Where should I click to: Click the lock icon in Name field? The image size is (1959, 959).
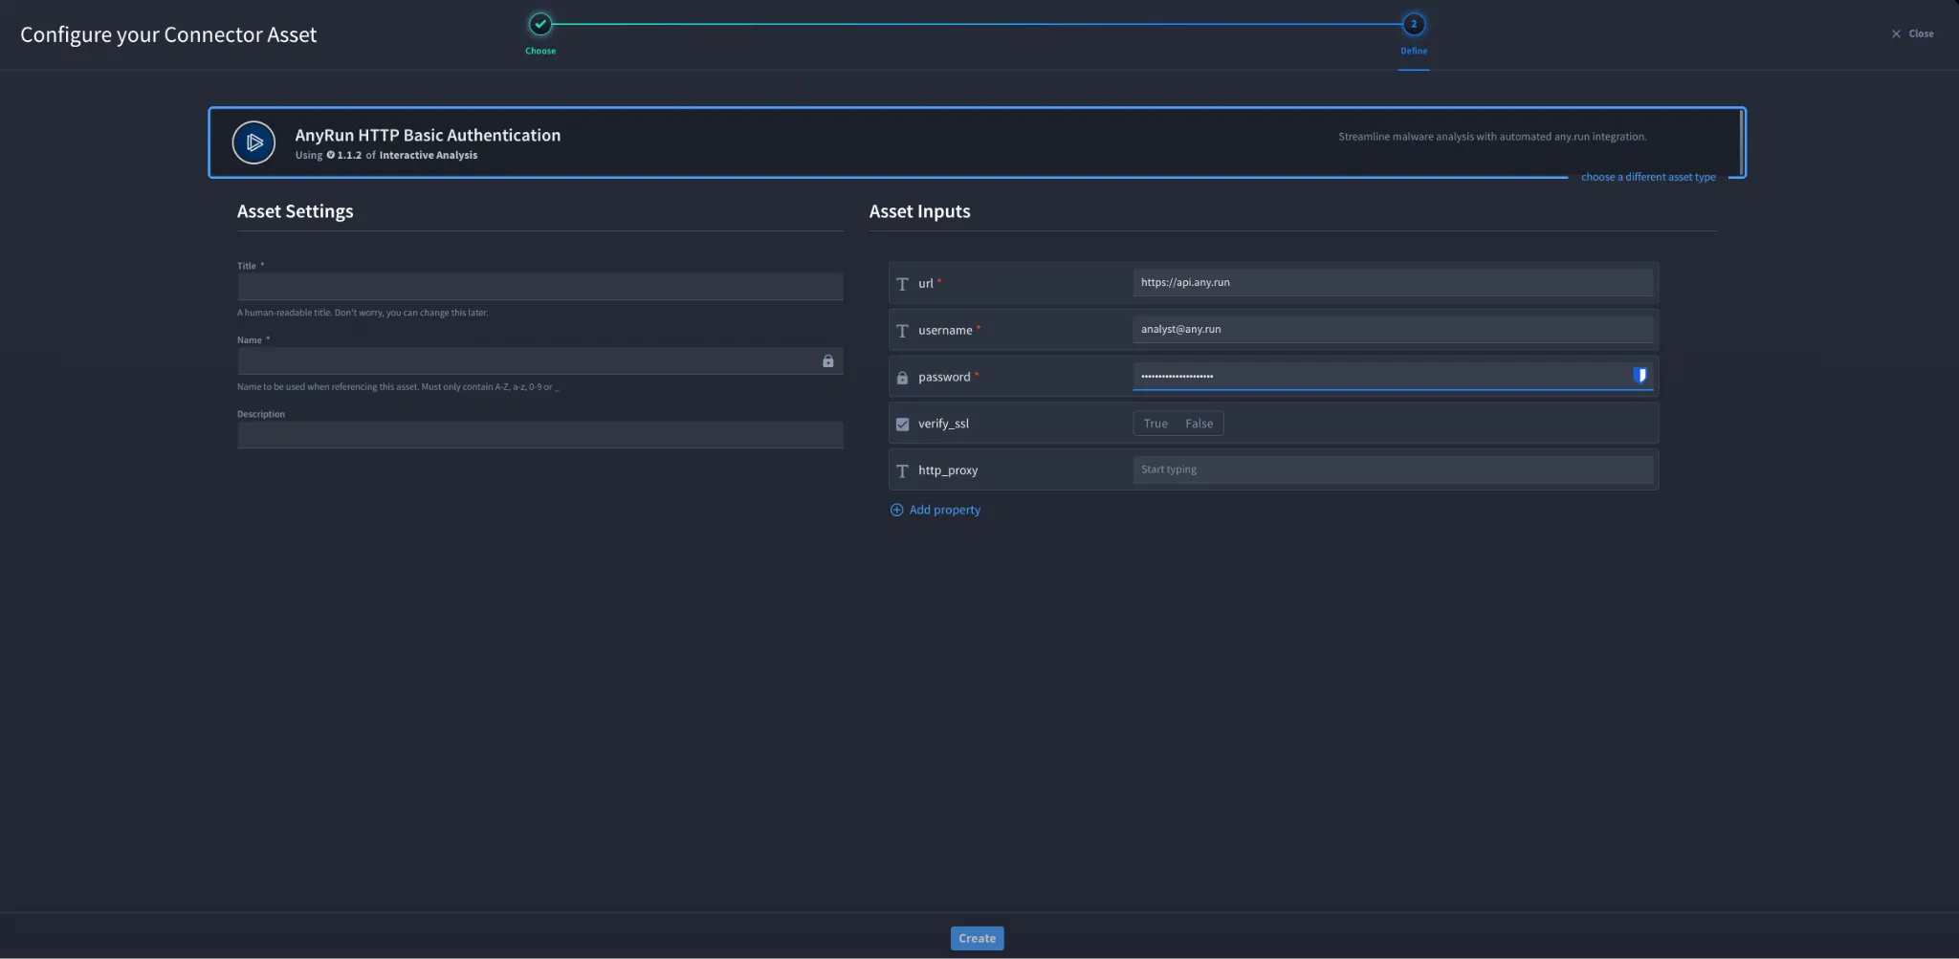828,360
